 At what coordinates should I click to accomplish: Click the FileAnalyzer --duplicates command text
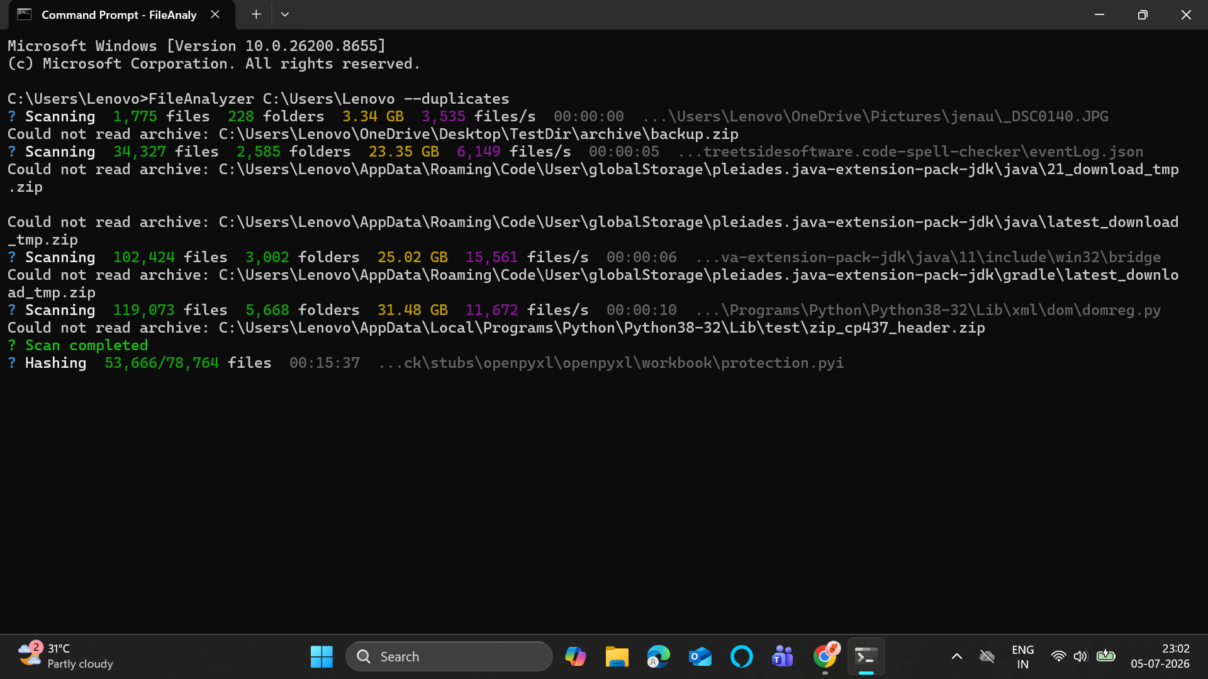329,99
